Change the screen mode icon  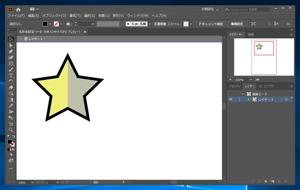coord(11,161)
